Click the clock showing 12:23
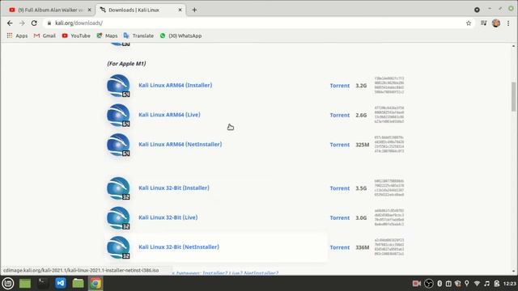The image size is (518, 291). (510, 284)
